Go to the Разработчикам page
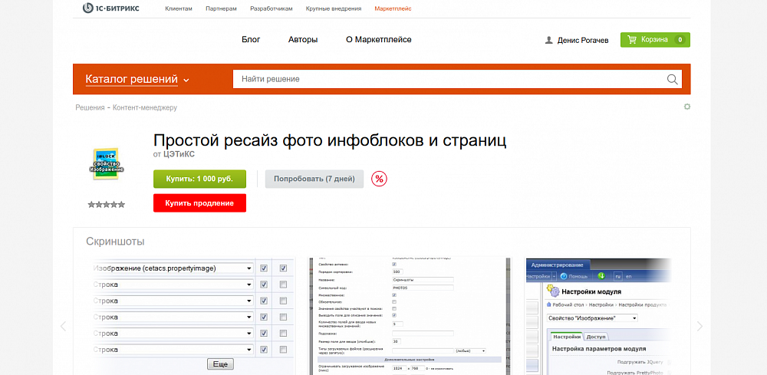This screenshot has width=767, height=375. click(271, 8)
